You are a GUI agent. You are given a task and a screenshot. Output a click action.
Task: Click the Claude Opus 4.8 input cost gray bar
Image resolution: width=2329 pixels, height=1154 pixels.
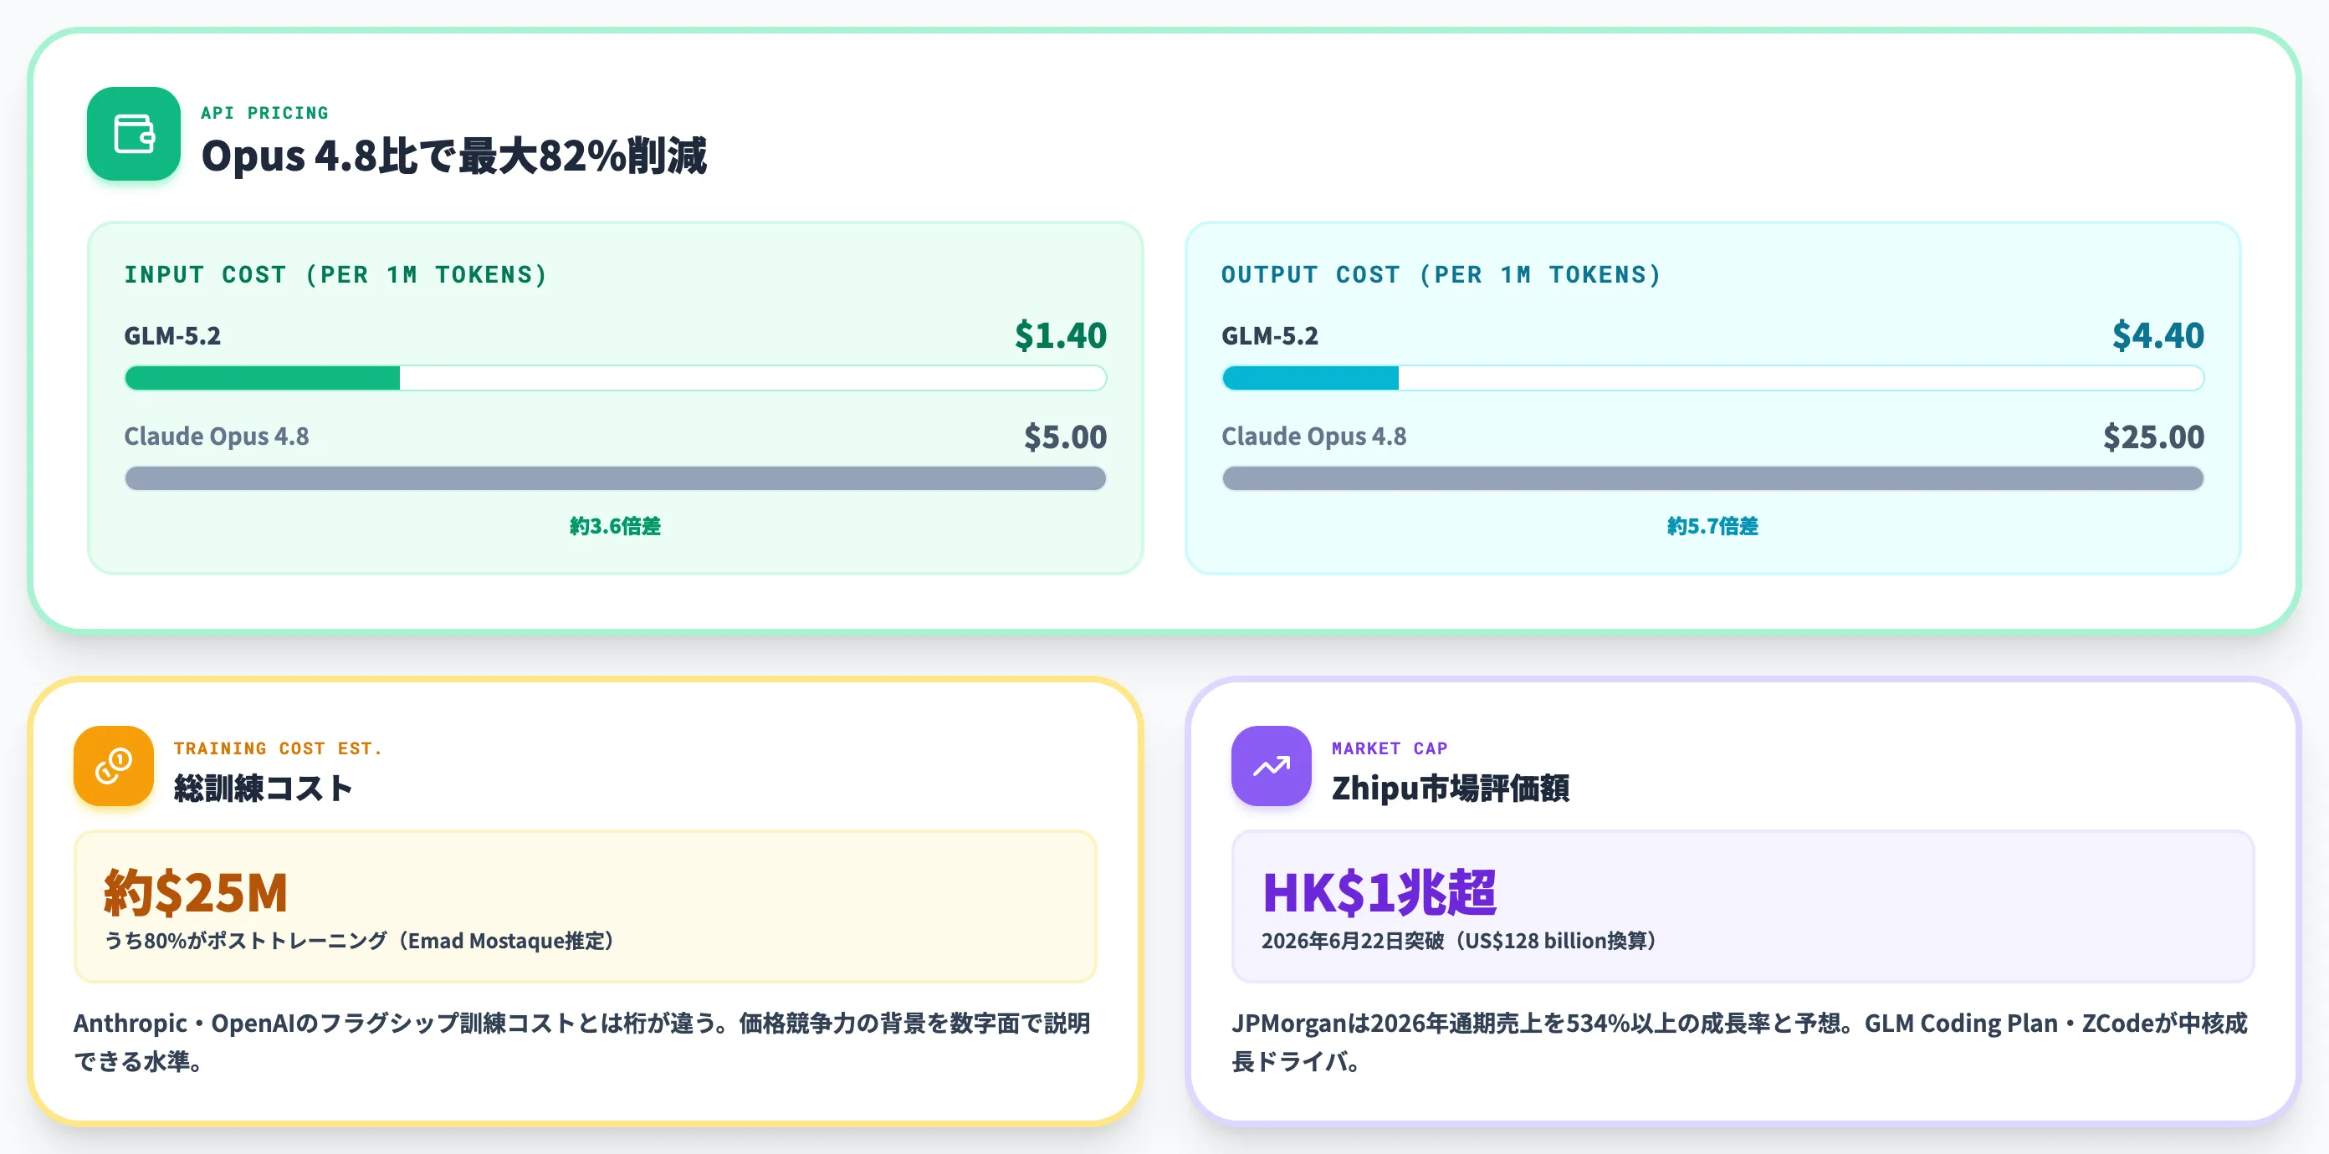[x=616, y=478]
